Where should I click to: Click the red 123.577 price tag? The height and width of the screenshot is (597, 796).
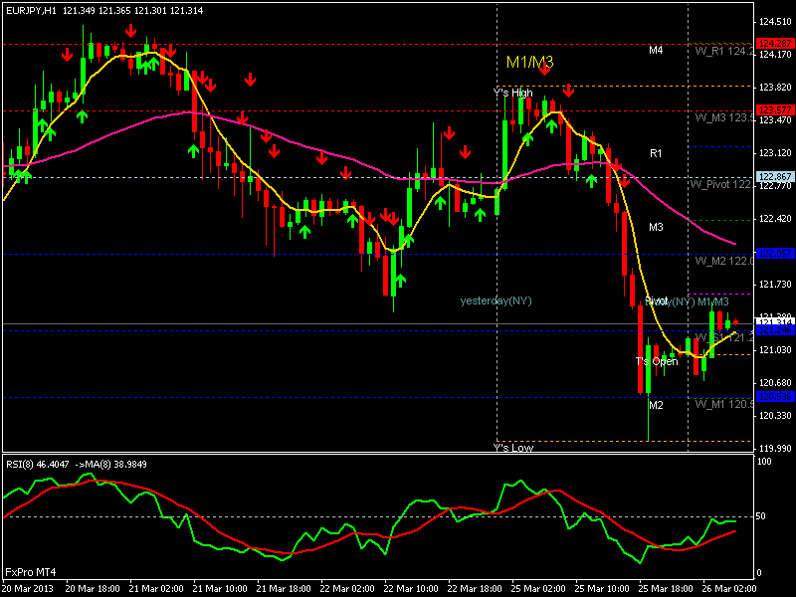(775, 109)
